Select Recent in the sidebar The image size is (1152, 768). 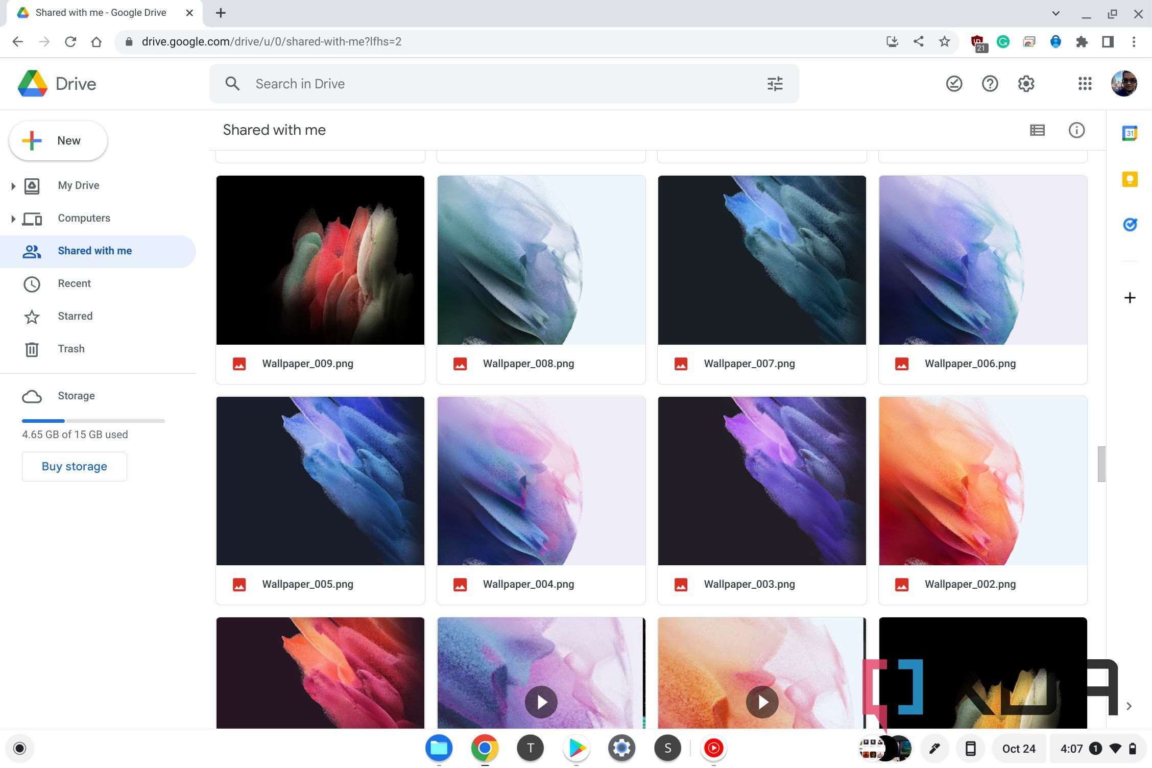click(x=74, y=283)
